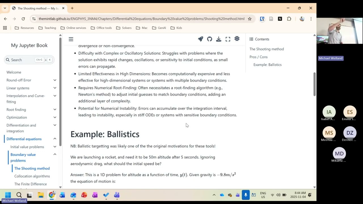Image resolution: width=363 pixels, height=204 pixels.
Task: Expand the Linear systems section chevron
Action: 55,88
